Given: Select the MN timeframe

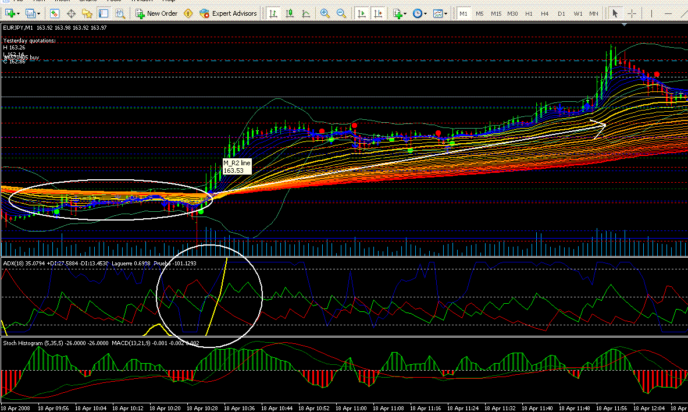Looking at the screenshot, I should click(x=594, y=13).
